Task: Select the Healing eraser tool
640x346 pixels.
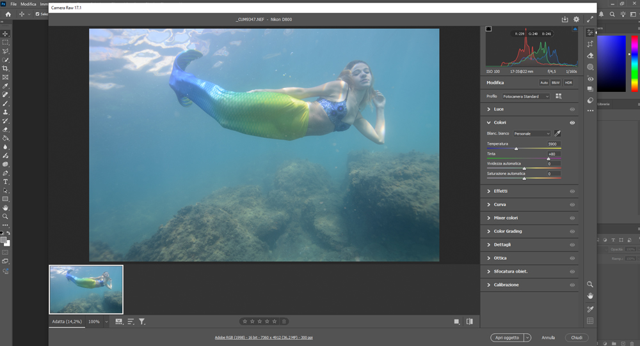Action: 590,56
